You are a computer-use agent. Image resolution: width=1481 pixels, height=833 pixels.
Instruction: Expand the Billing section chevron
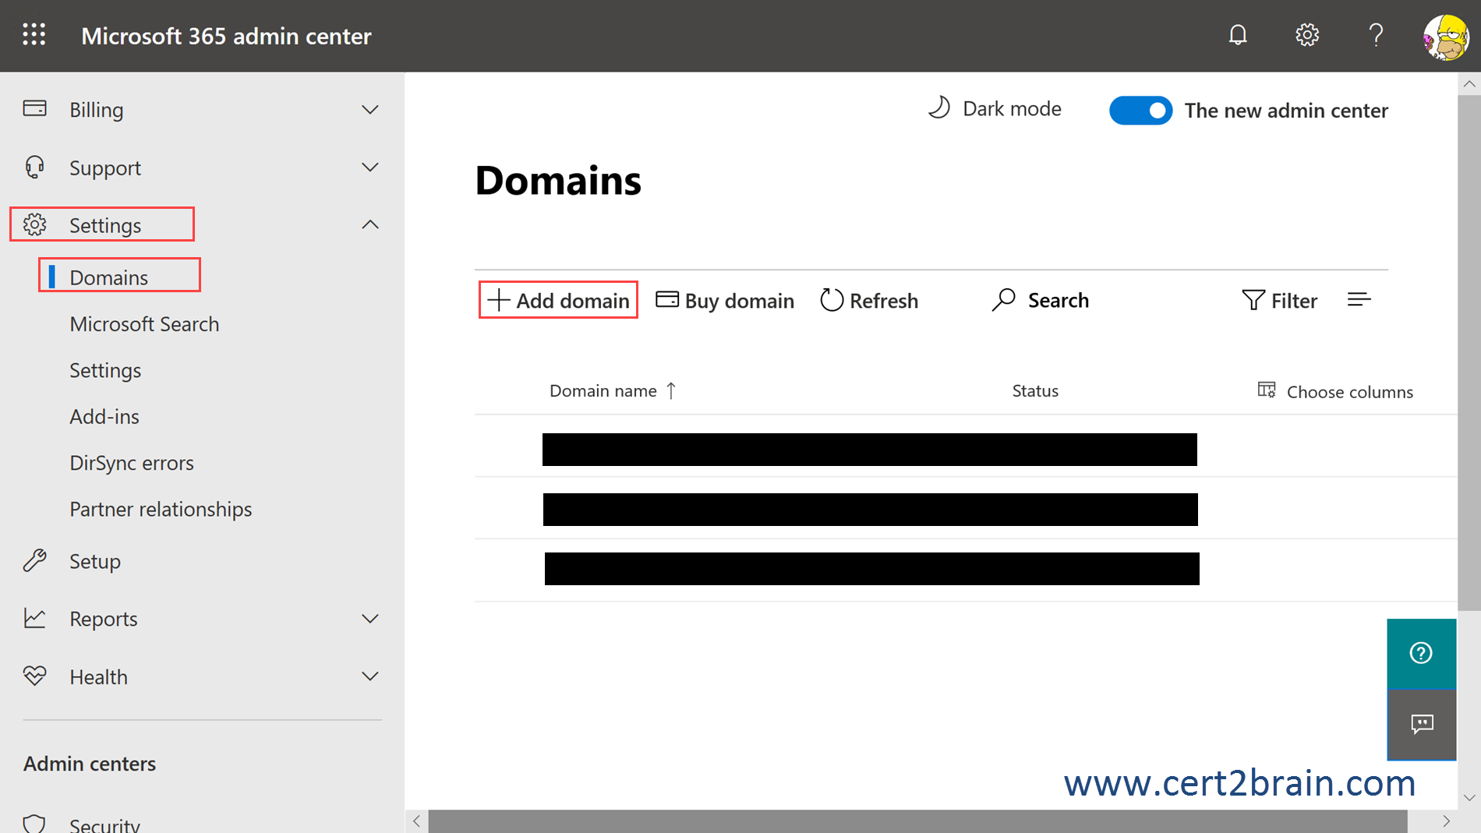[370, 109]
